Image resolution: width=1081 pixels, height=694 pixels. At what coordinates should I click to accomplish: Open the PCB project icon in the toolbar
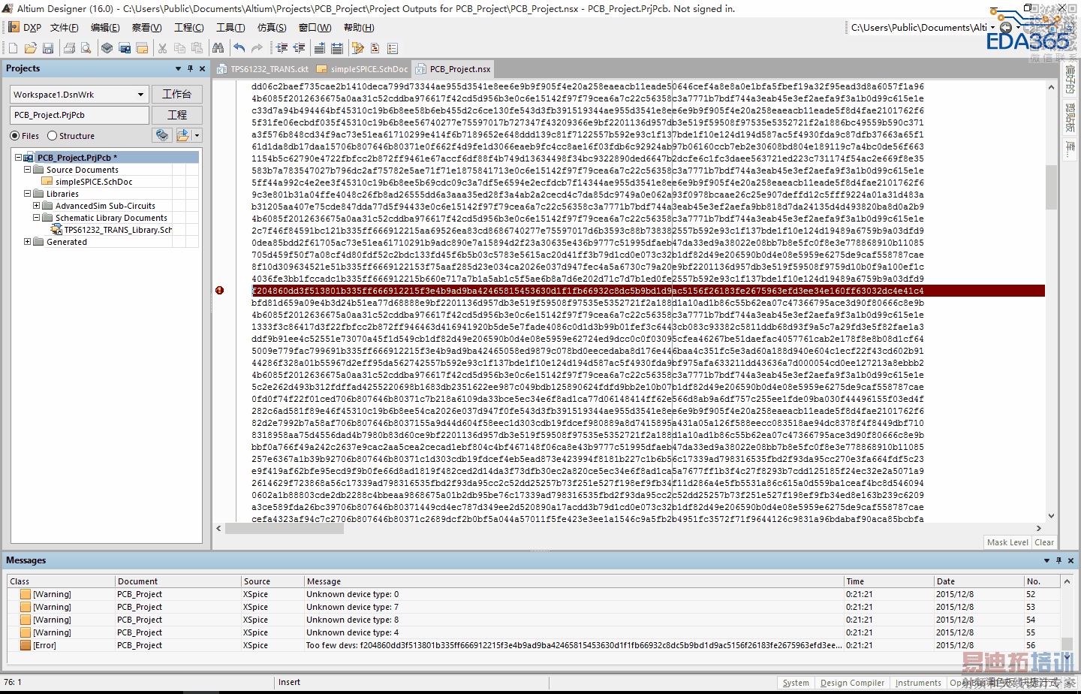tap(125, 48)
